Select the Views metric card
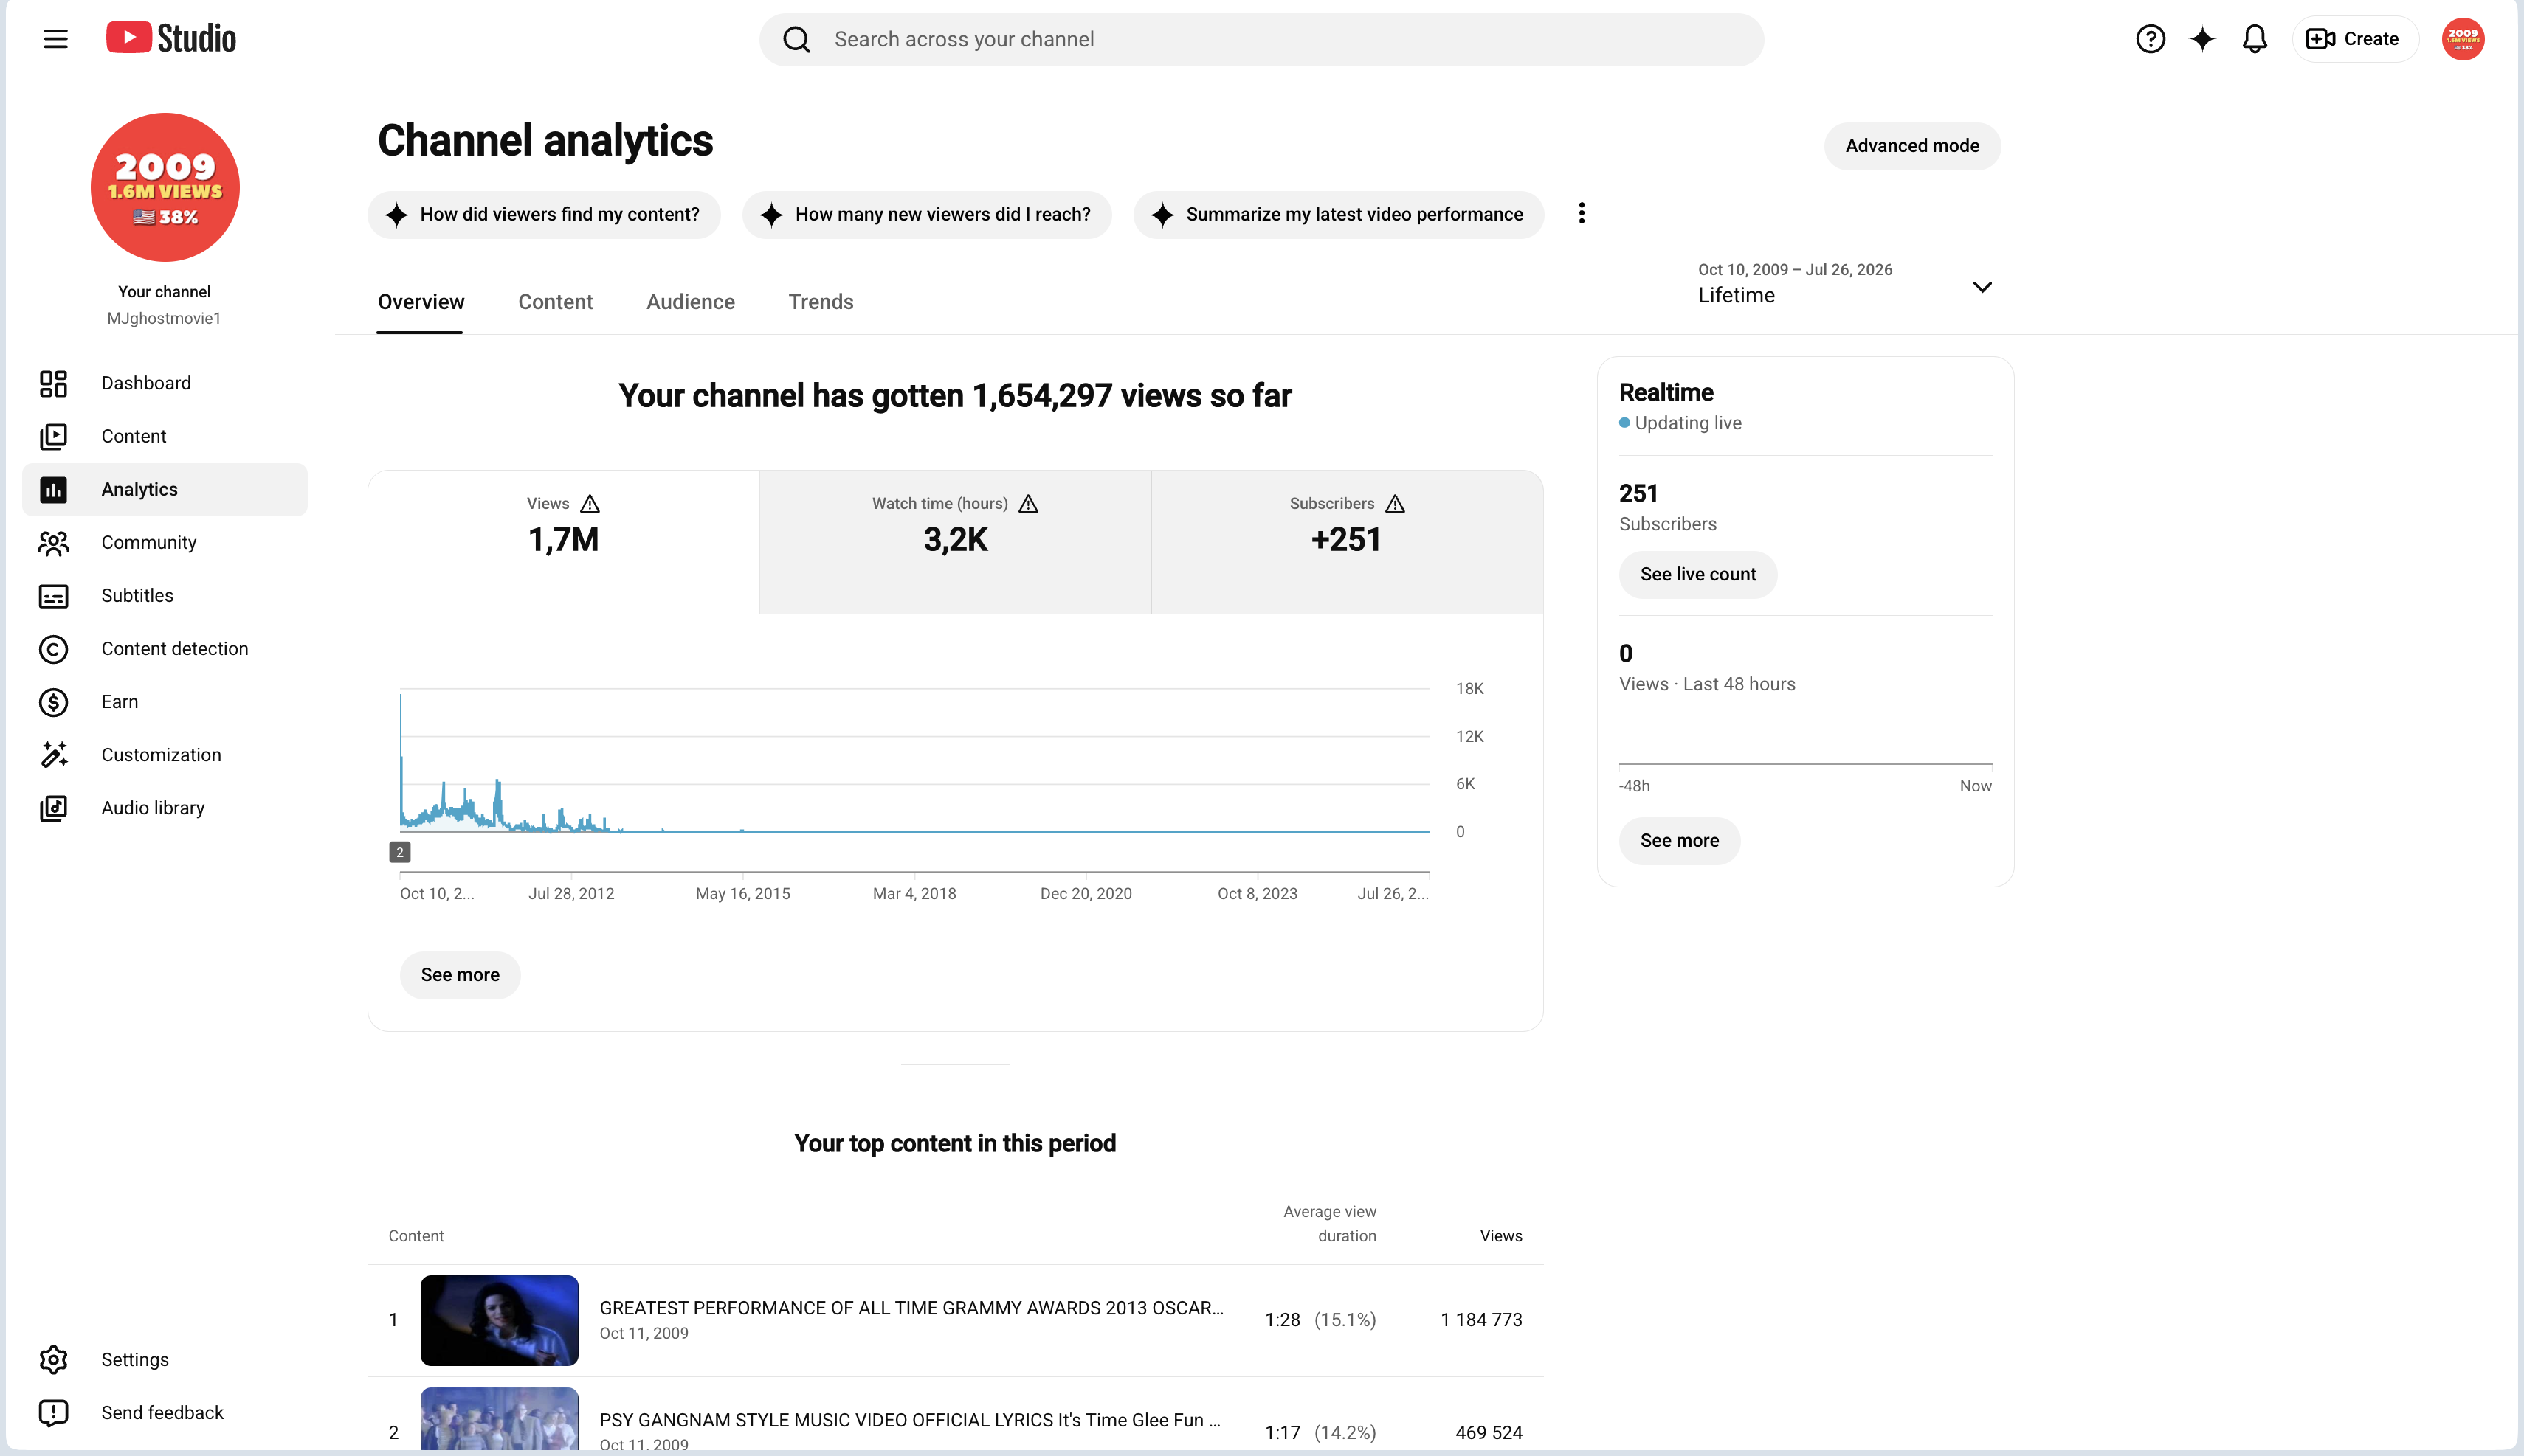This screenshot has height=1456, width=2524. pos(563,541)
